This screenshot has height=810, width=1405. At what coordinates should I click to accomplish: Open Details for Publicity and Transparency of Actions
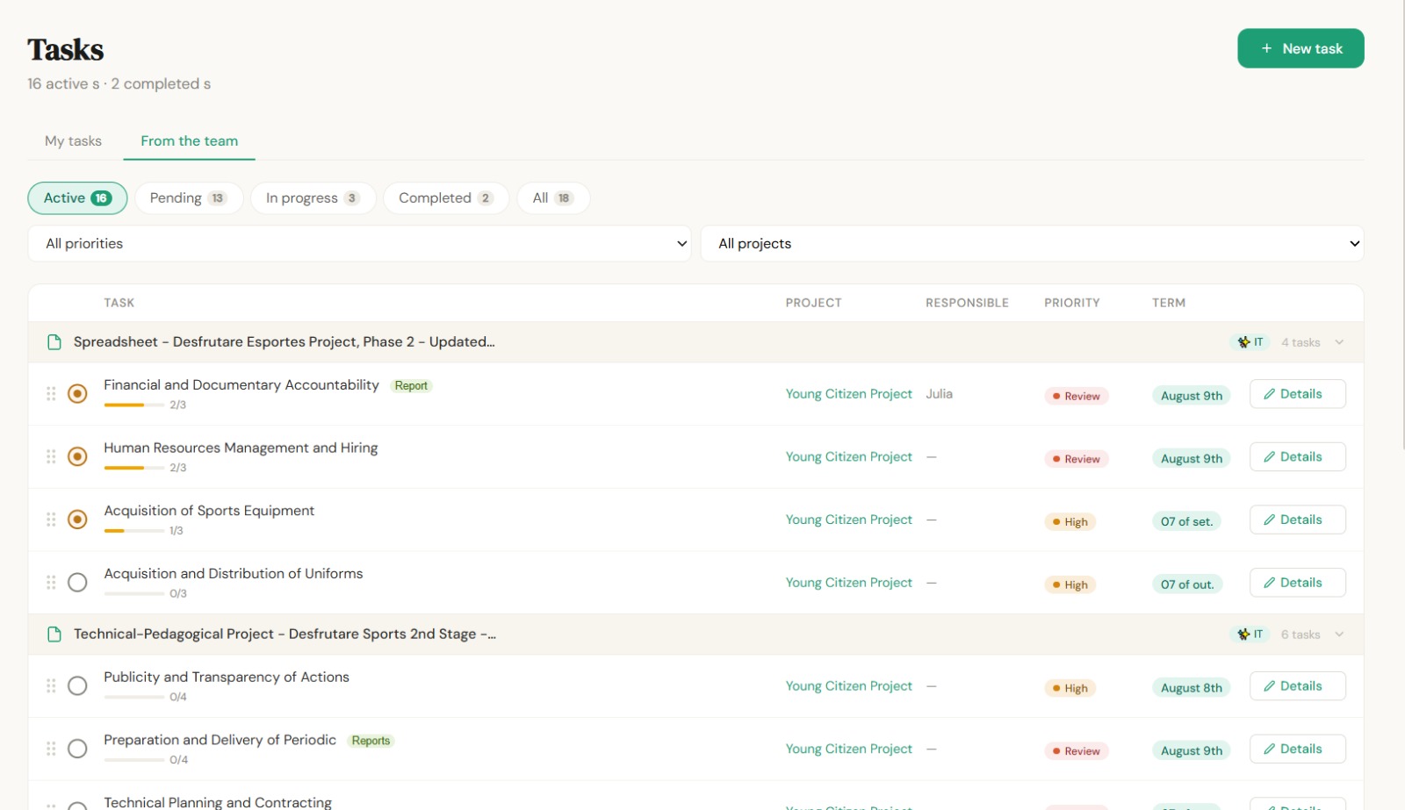point(1297,686)
